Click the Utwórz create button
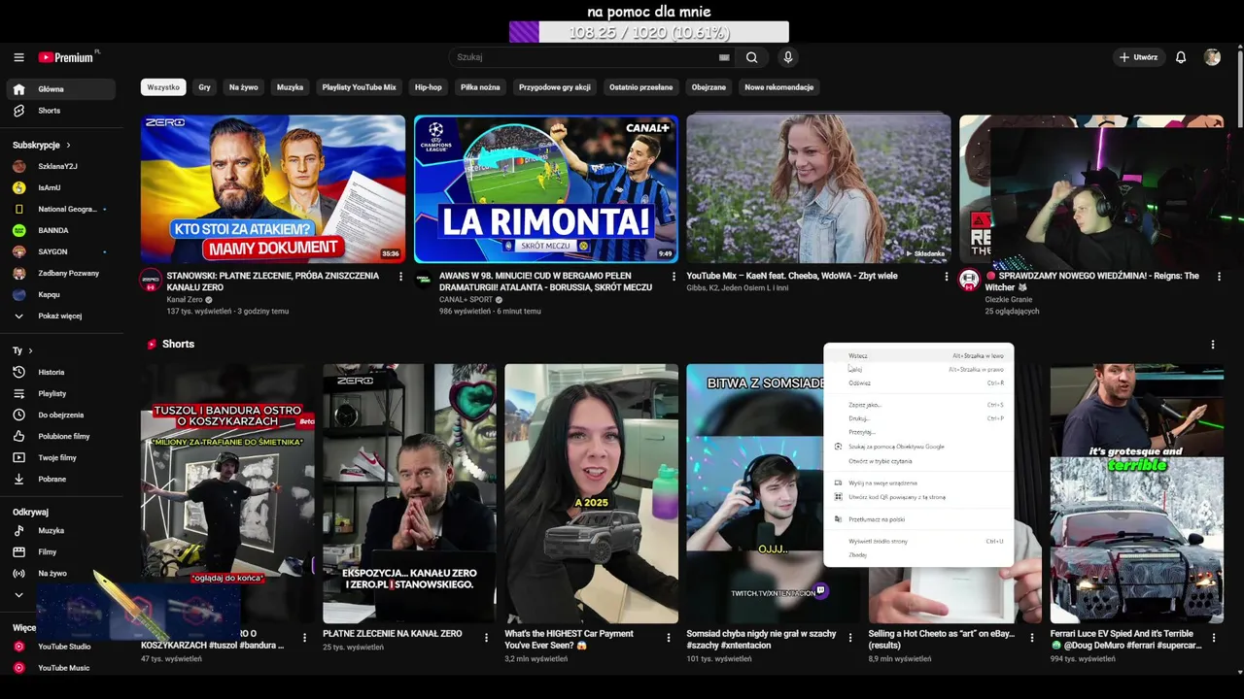 point(1138,57)
